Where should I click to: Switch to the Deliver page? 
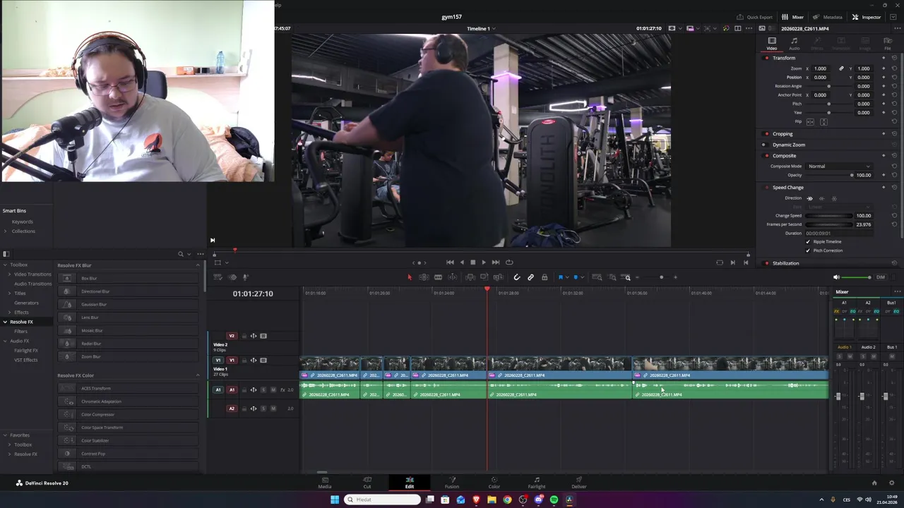point(578,483)
